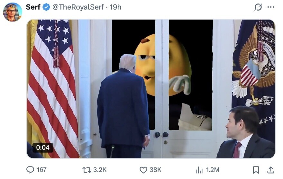Open the Grok explain-post icon

coord(258,7)
